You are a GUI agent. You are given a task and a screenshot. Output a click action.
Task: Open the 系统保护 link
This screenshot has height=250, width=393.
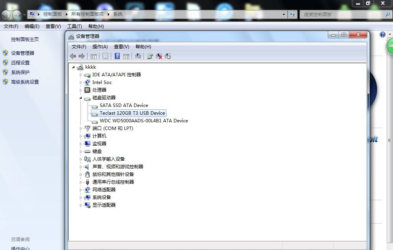point(20,72)
